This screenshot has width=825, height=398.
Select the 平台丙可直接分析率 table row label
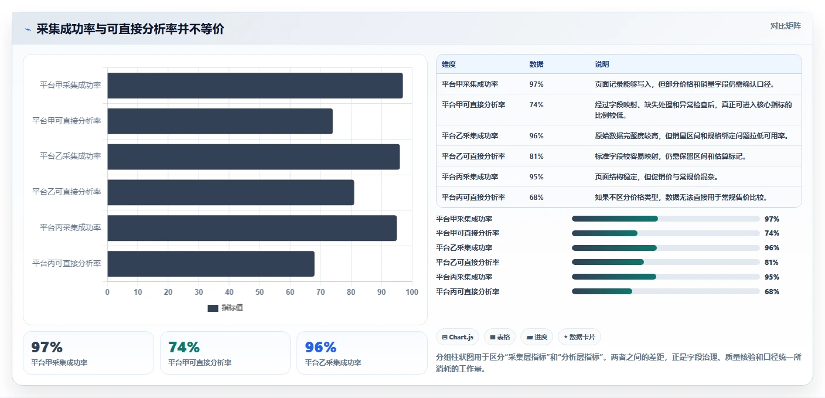(473, 198)
